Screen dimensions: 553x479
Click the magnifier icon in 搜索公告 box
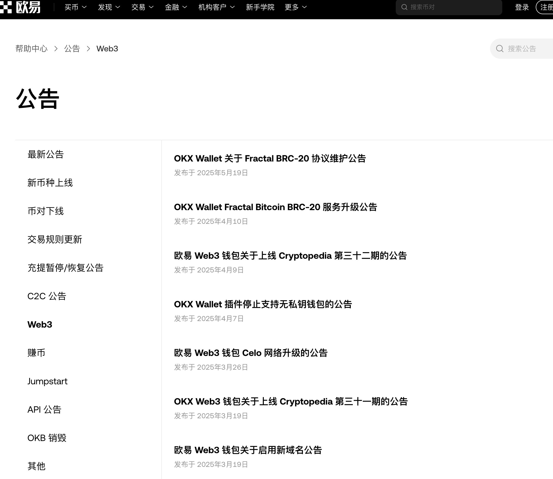[x=500, y=49]
